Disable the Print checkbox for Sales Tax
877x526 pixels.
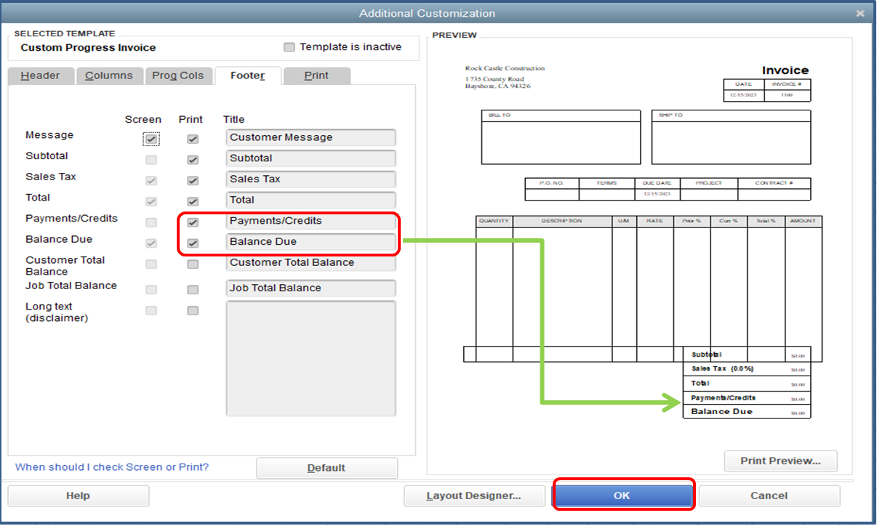point(192,179)
